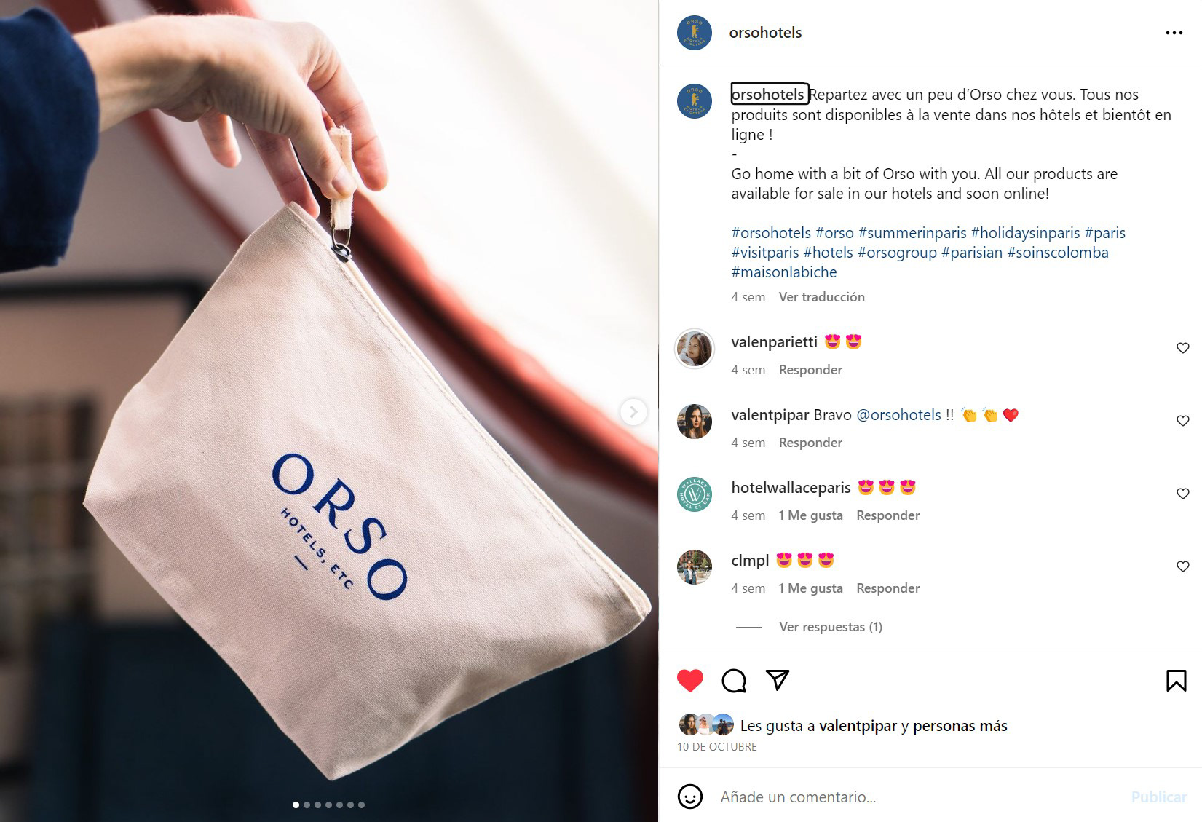The width and height of the screenshot is (1202, 822).
Task: View the 'personas más' likes list
Action: 960,726
